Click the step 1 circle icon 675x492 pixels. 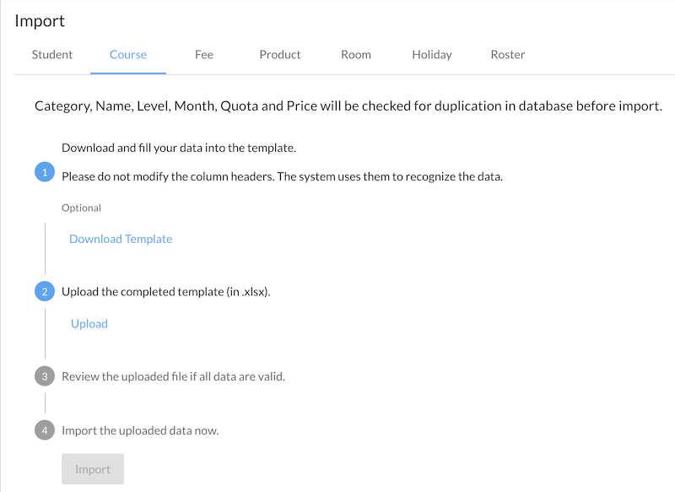pos(45,173)
